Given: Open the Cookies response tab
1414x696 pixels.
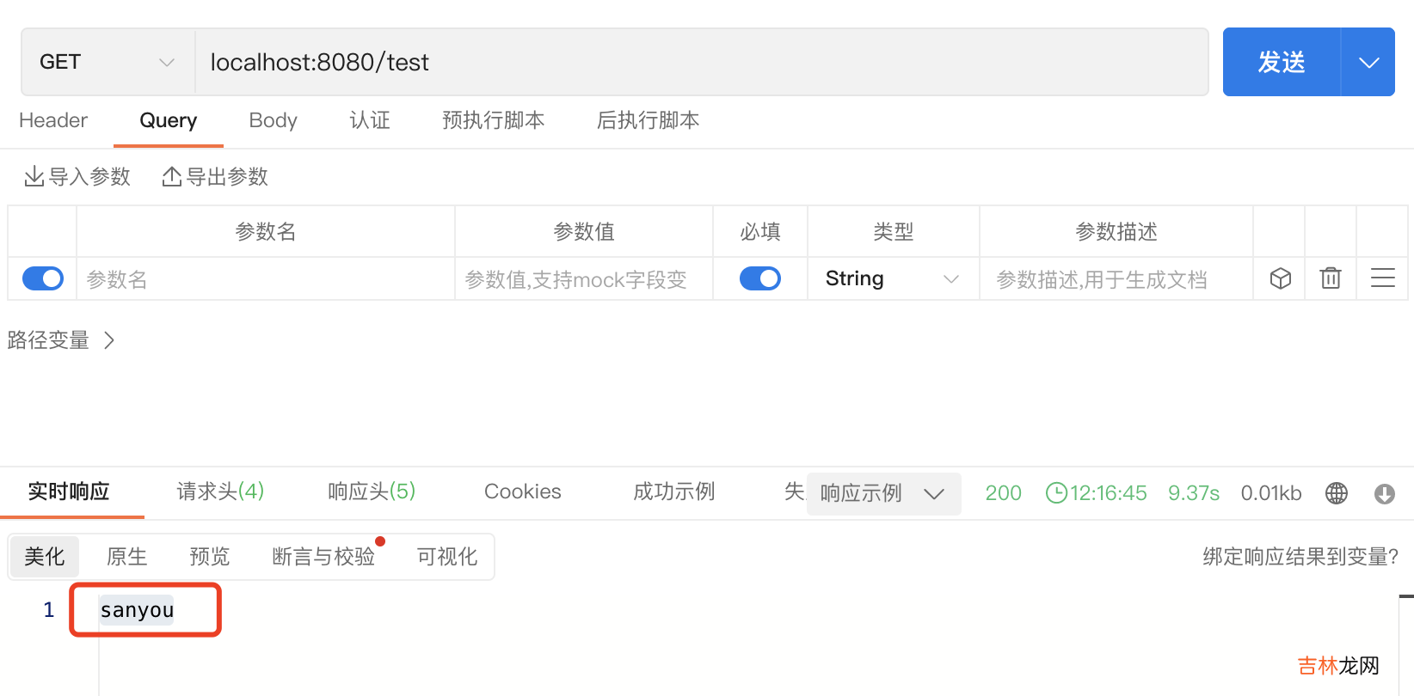Looking at the screenshot, I should pyautogui.click(x=522, y=491).
